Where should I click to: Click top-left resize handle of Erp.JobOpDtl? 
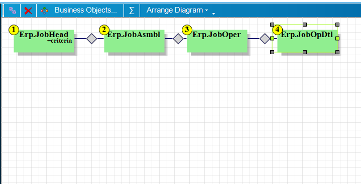[x=272, y=25]
